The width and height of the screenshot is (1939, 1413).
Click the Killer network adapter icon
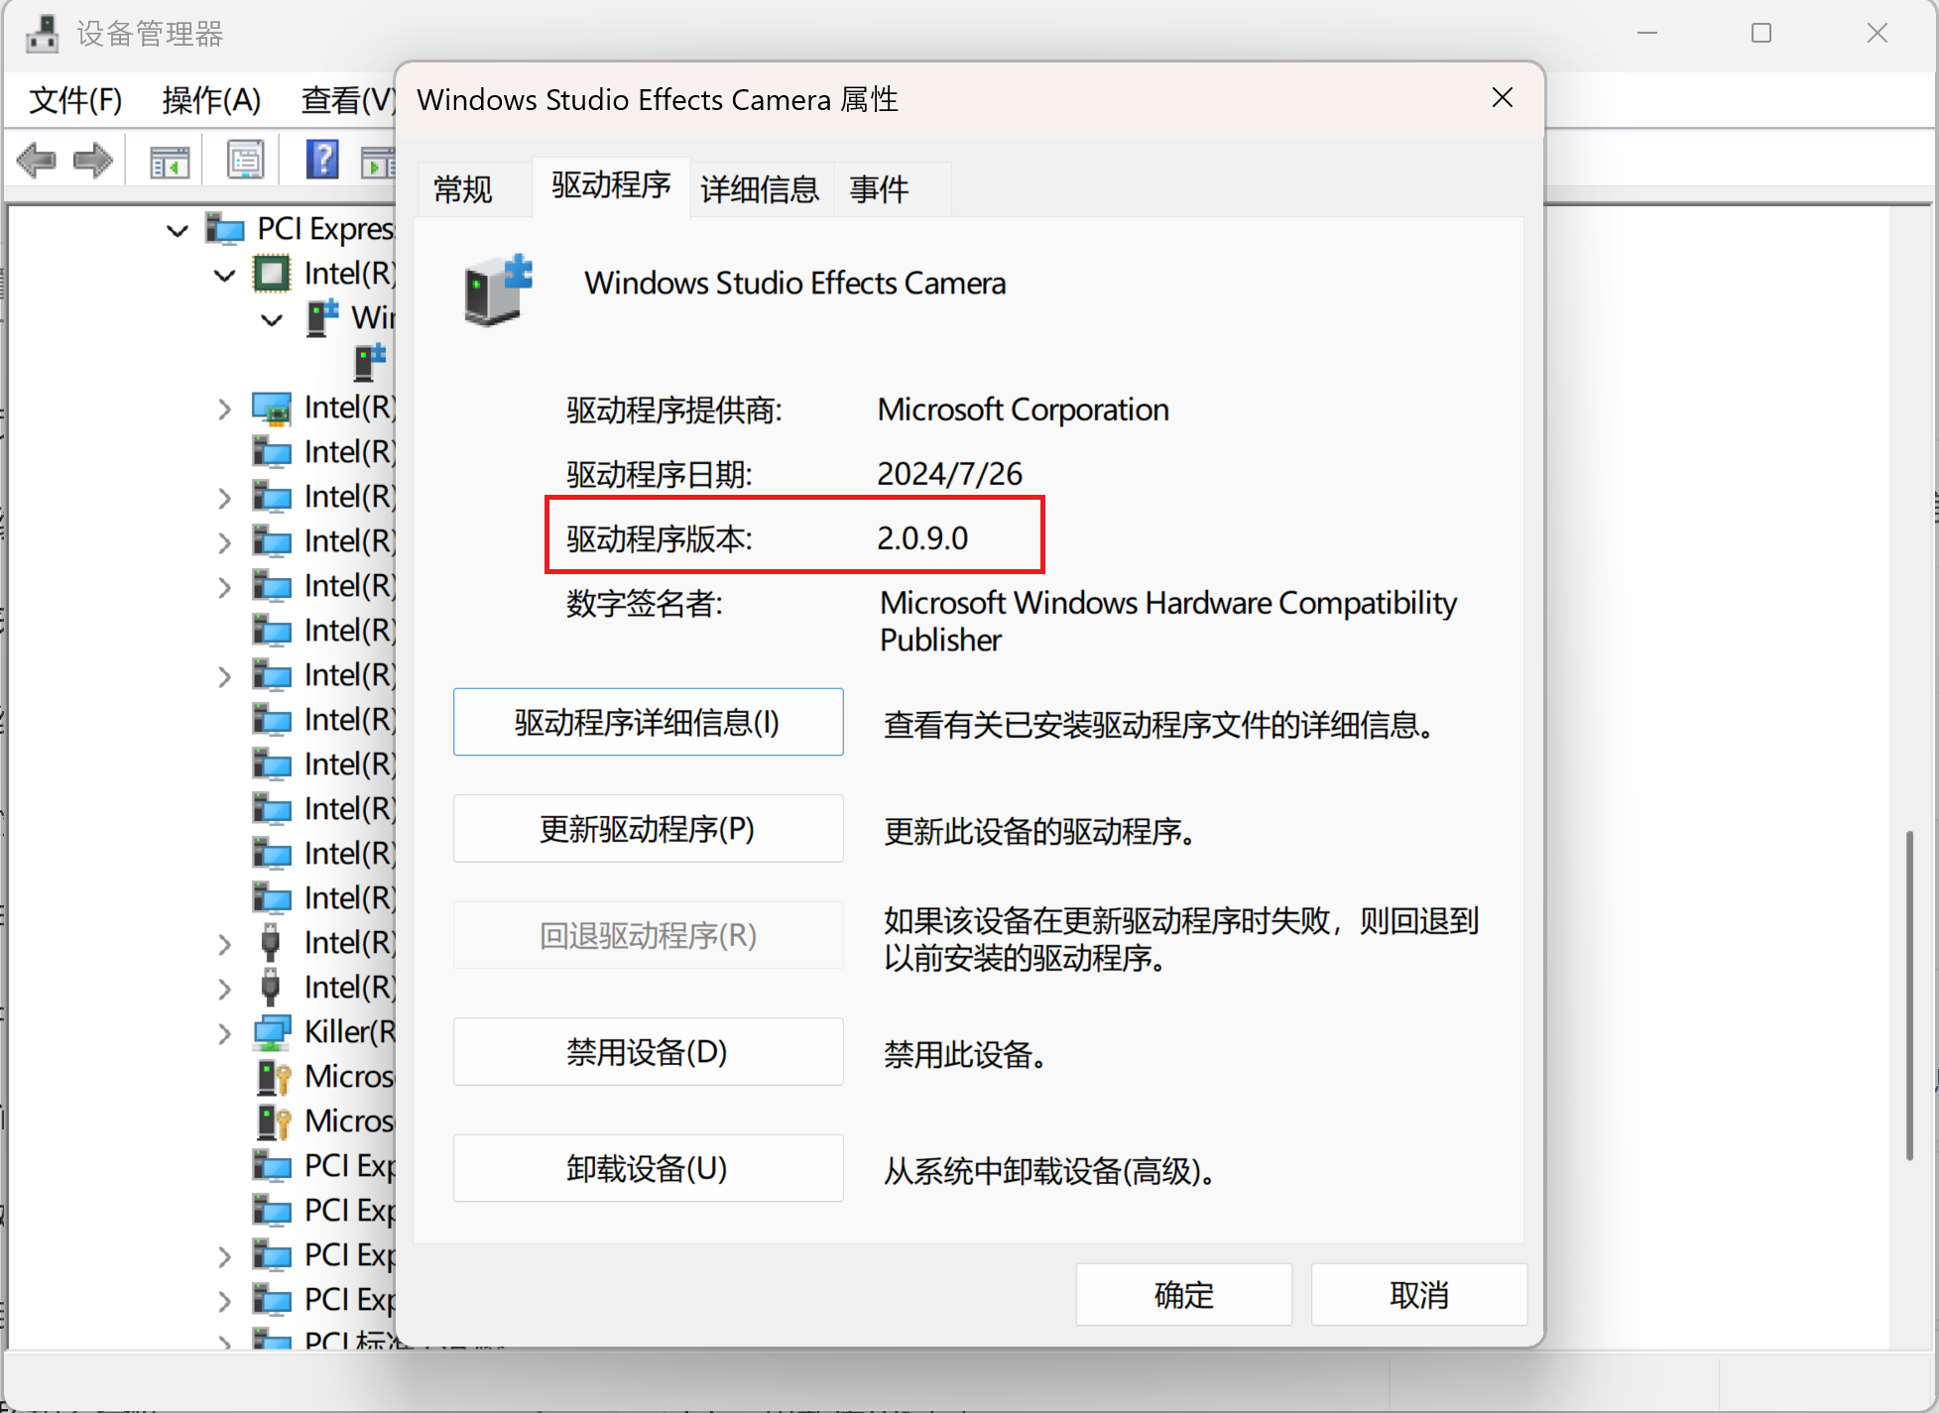pyautogui.click(x=272, y=1032)
